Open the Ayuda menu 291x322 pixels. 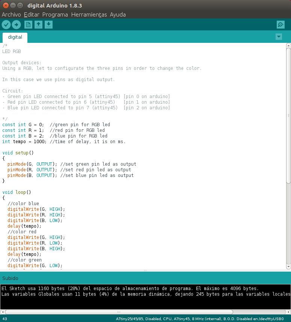pyautogui.click(x=118, y=15)
